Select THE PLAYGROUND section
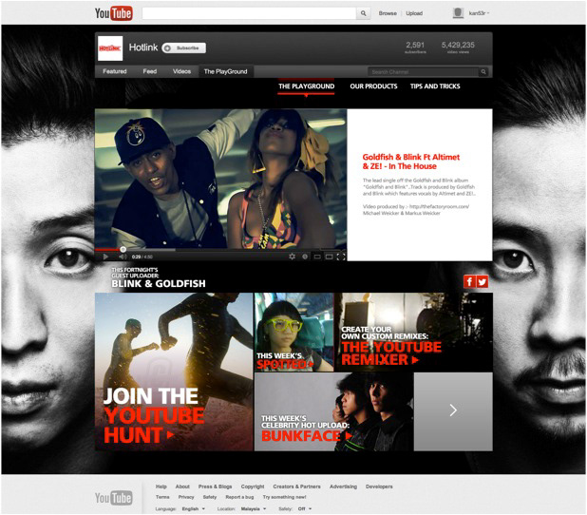 306,86
